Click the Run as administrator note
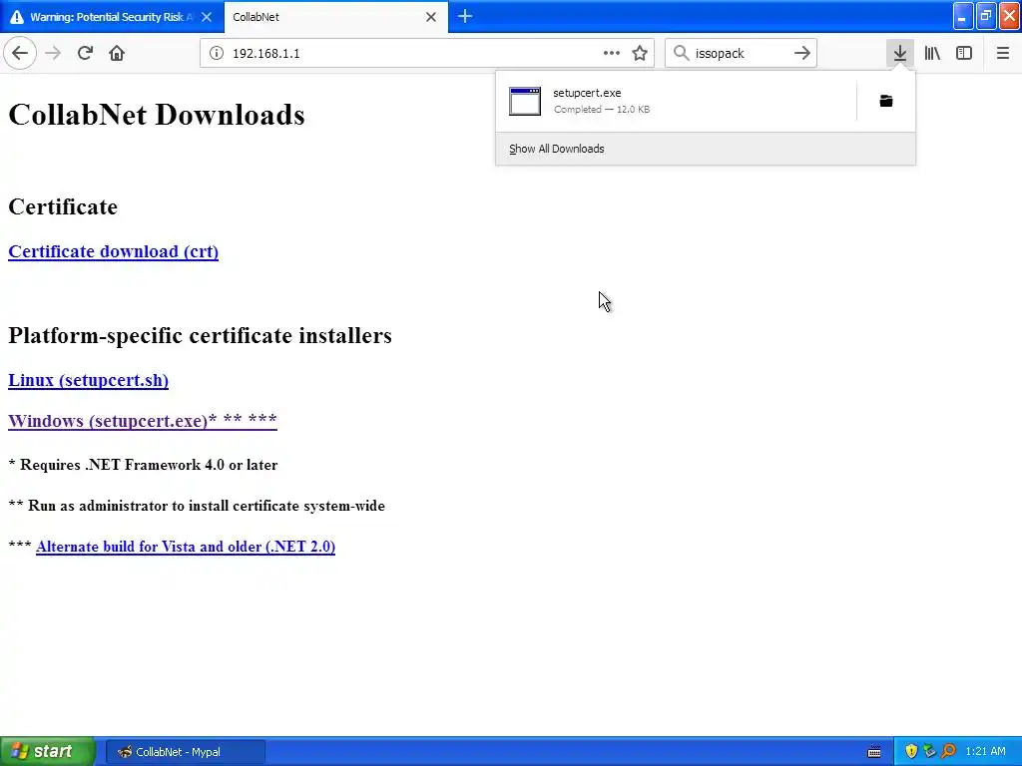1022x766 pixels. tap(197, 506)
